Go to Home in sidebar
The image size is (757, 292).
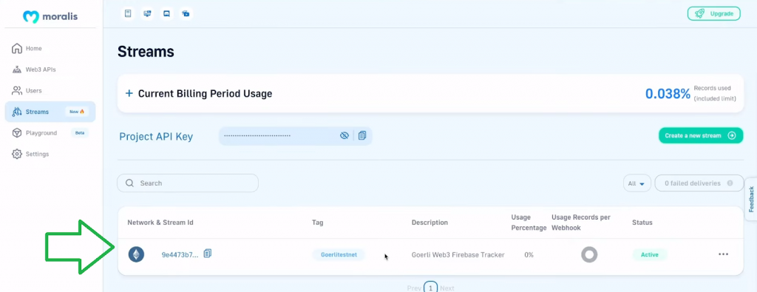pos(50,48)
